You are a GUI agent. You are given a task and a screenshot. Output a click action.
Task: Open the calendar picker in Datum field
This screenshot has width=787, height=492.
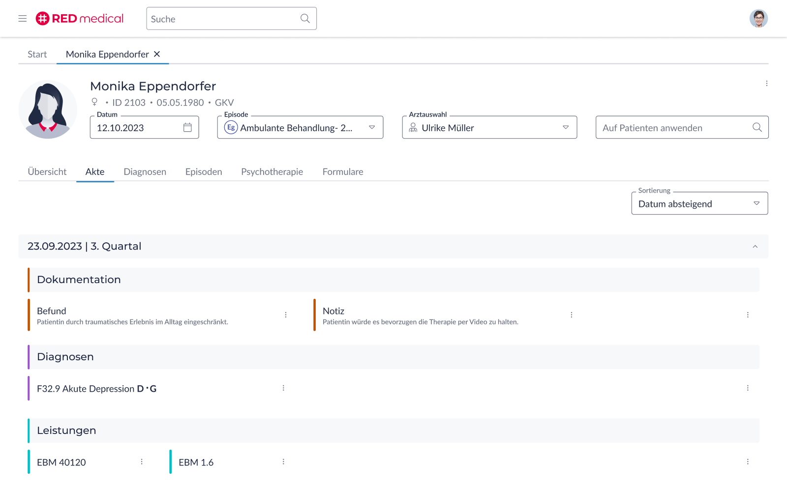coord(187,128)
